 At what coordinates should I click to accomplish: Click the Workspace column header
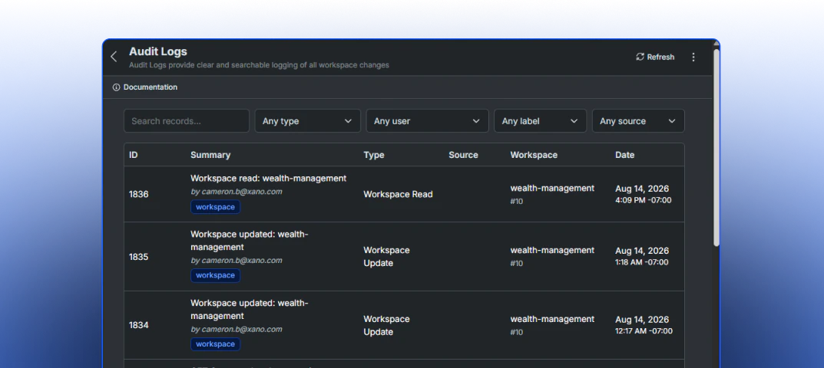tap(534, 155)
